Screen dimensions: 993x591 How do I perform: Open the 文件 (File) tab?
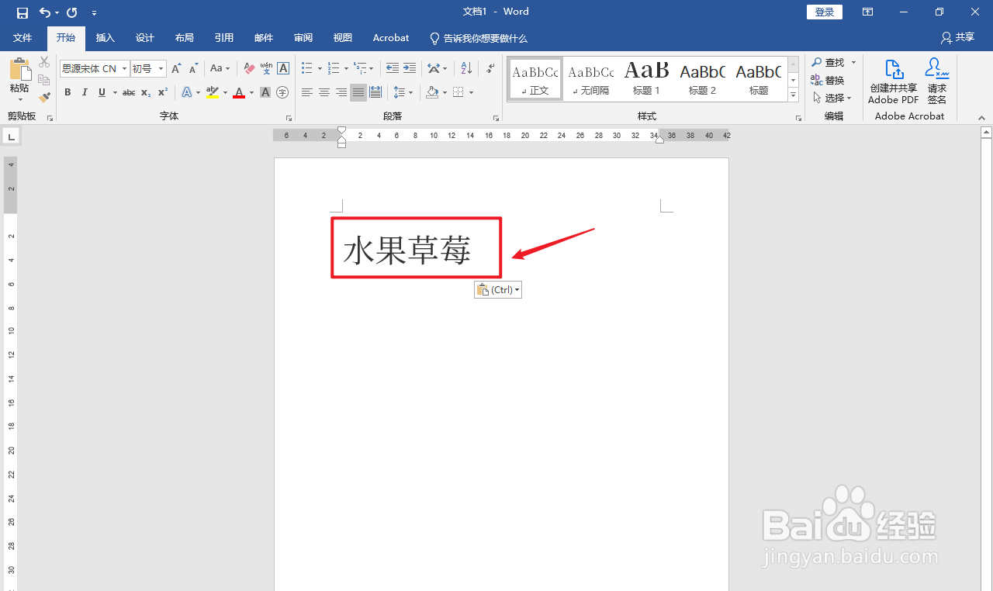[x=22, y=38]
